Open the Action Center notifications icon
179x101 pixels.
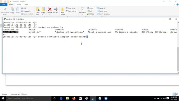click(x=168, y=98)
